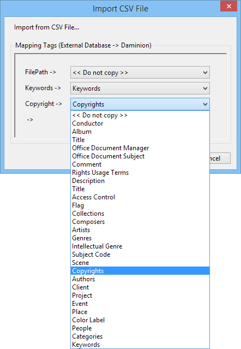Open the FilePath mapping dropdown
Viewport: 241px width, 349px height.
tap(140, 73)
